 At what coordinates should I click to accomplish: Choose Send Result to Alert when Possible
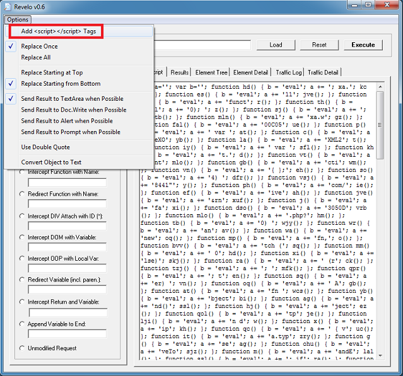[x=67, y=121]
